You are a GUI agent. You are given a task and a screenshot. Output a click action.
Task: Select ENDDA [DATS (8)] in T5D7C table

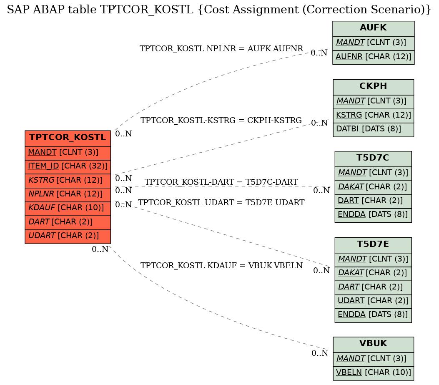coord(373,215)
